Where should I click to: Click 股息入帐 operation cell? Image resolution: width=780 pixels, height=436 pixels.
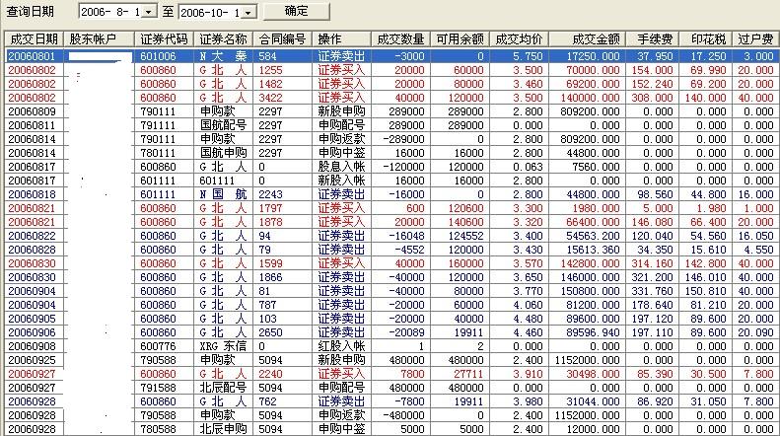(x=341, y=167)
